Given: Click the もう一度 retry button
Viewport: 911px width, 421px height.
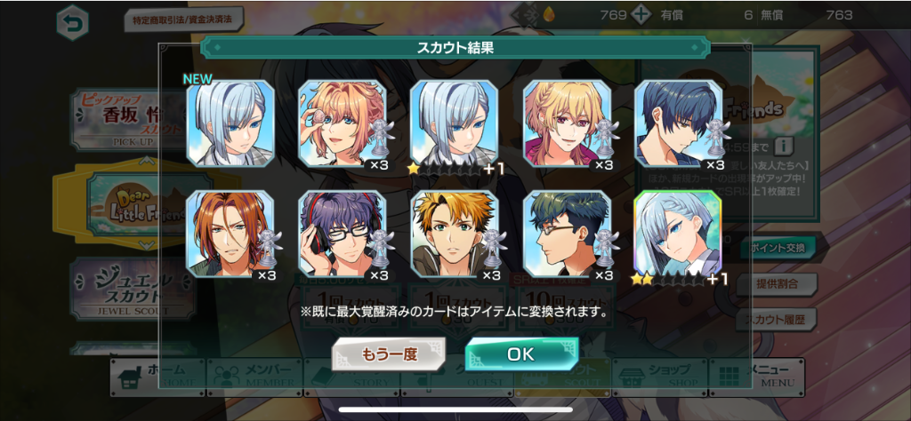Looking at the screenshot, I should pyautogui.click(x=389, y=353).
